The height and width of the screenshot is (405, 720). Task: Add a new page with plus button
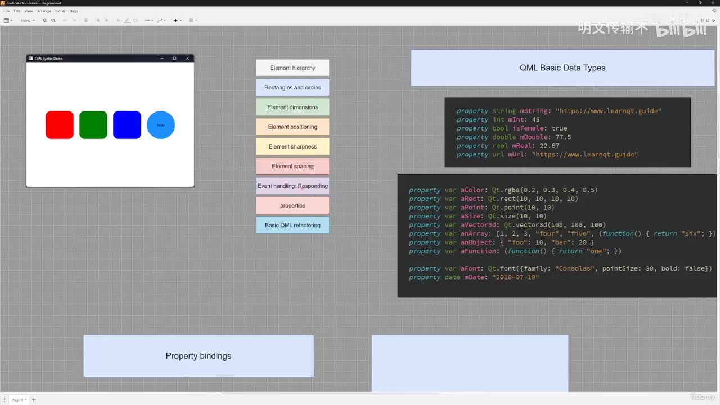(x=33, y=400)
